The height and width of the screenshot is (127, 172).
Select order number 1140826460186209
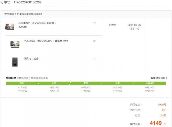click(28, 2)
